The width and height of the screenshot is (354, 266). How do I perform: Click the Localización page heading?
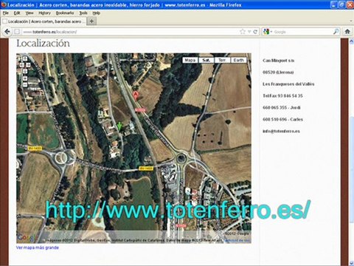43,44
